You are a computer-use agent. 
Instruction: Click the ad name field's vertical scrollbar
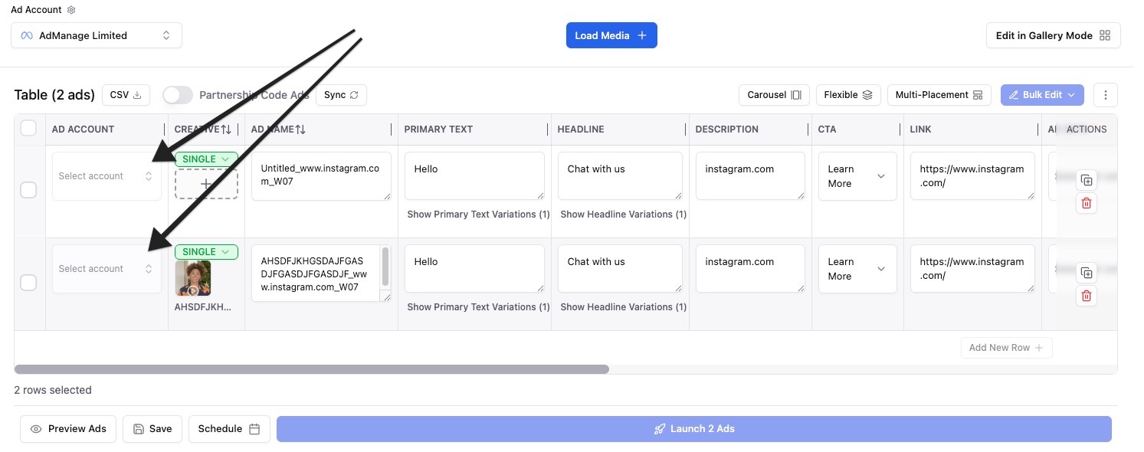point(385,267)
